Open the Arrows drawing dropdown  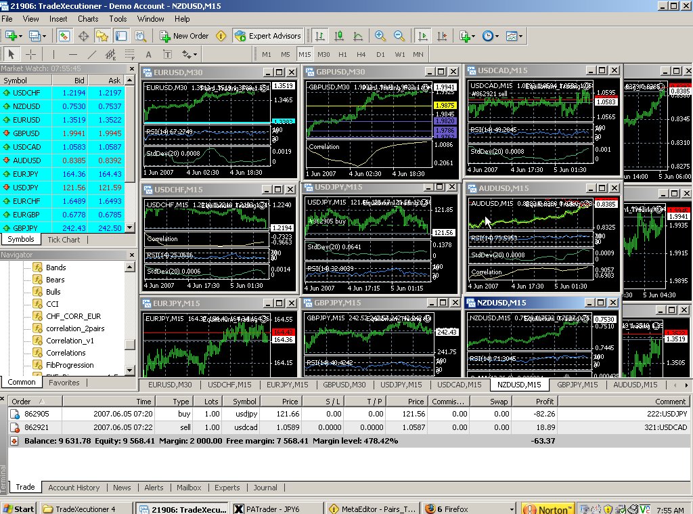189,54
